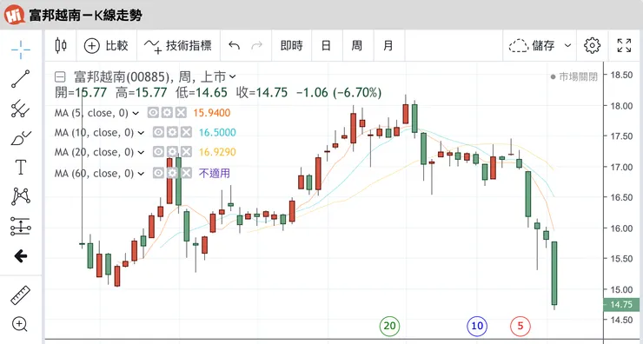
Task: Expand MA (20, close, 0) options chevron
Action: (141, 152)
